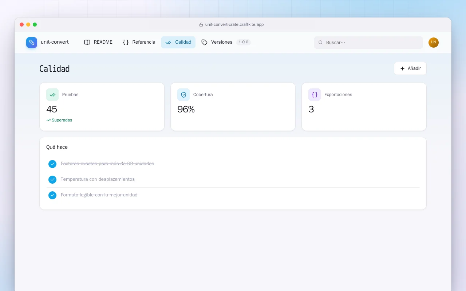Close the window with the red button
The height and width of the screenshot is (291, 466).
pyautogui.click(x=22, y=25)
